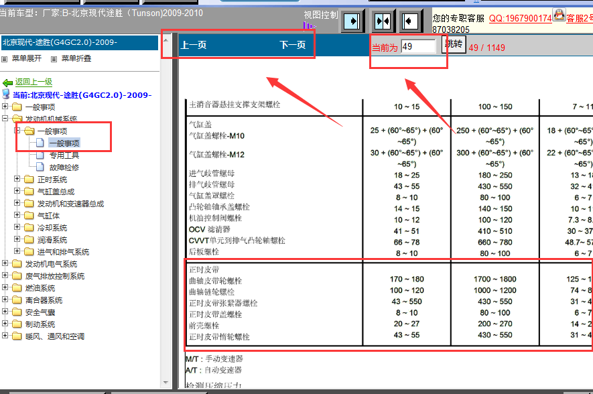
Task: Expand the 进气和排气系统 tree node
Action: pyautogui.click(x=17, y=251)
